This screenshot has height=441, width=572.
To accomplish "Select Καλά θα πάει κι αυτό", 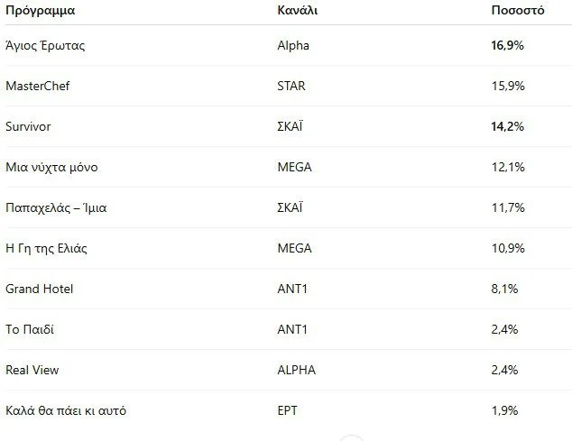I will (66, 410).
